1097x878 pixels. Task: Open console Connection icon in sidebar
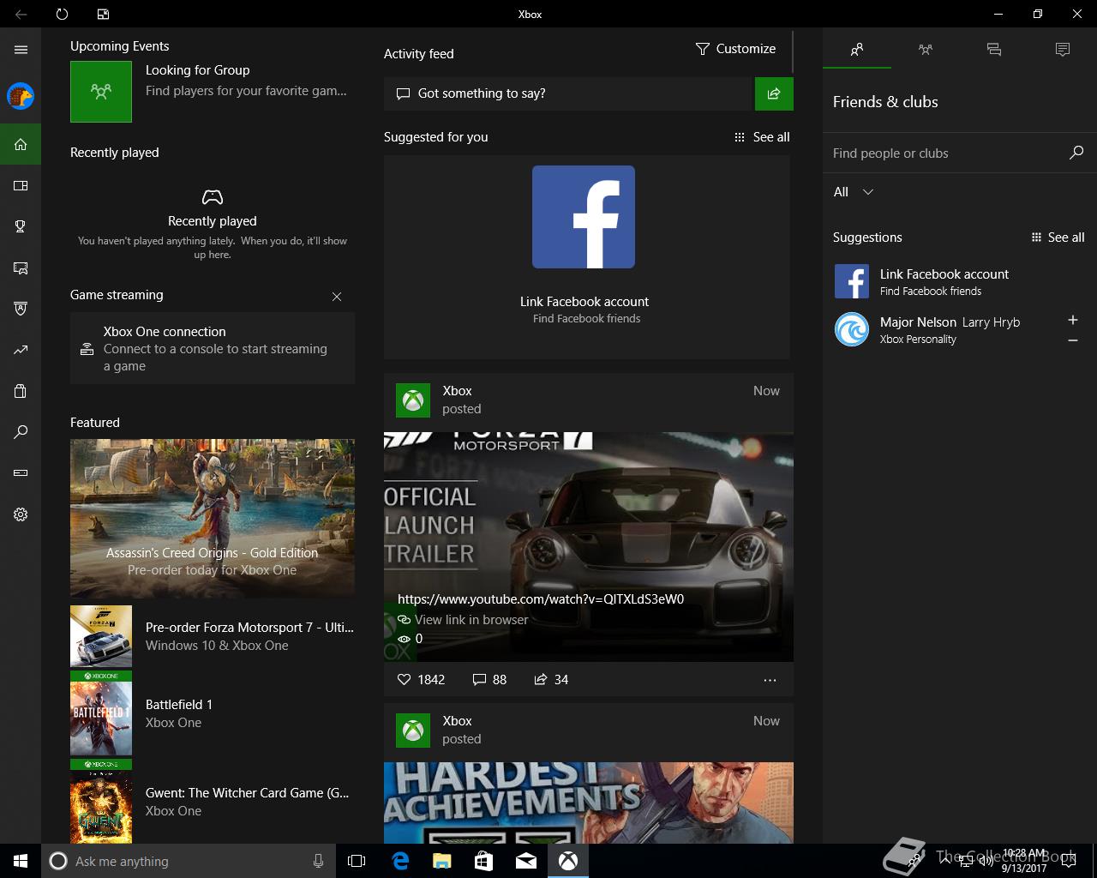[x=21, y=473]
